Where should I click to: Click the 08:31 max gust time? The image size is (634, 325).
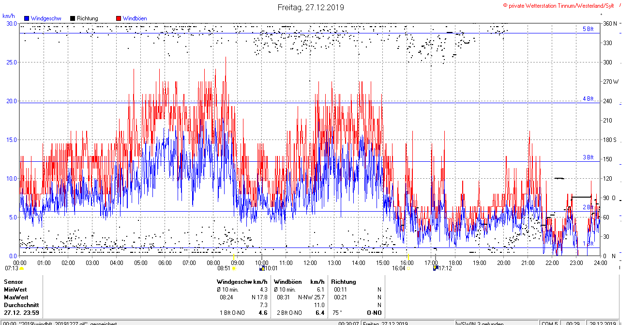click(283, 297)
